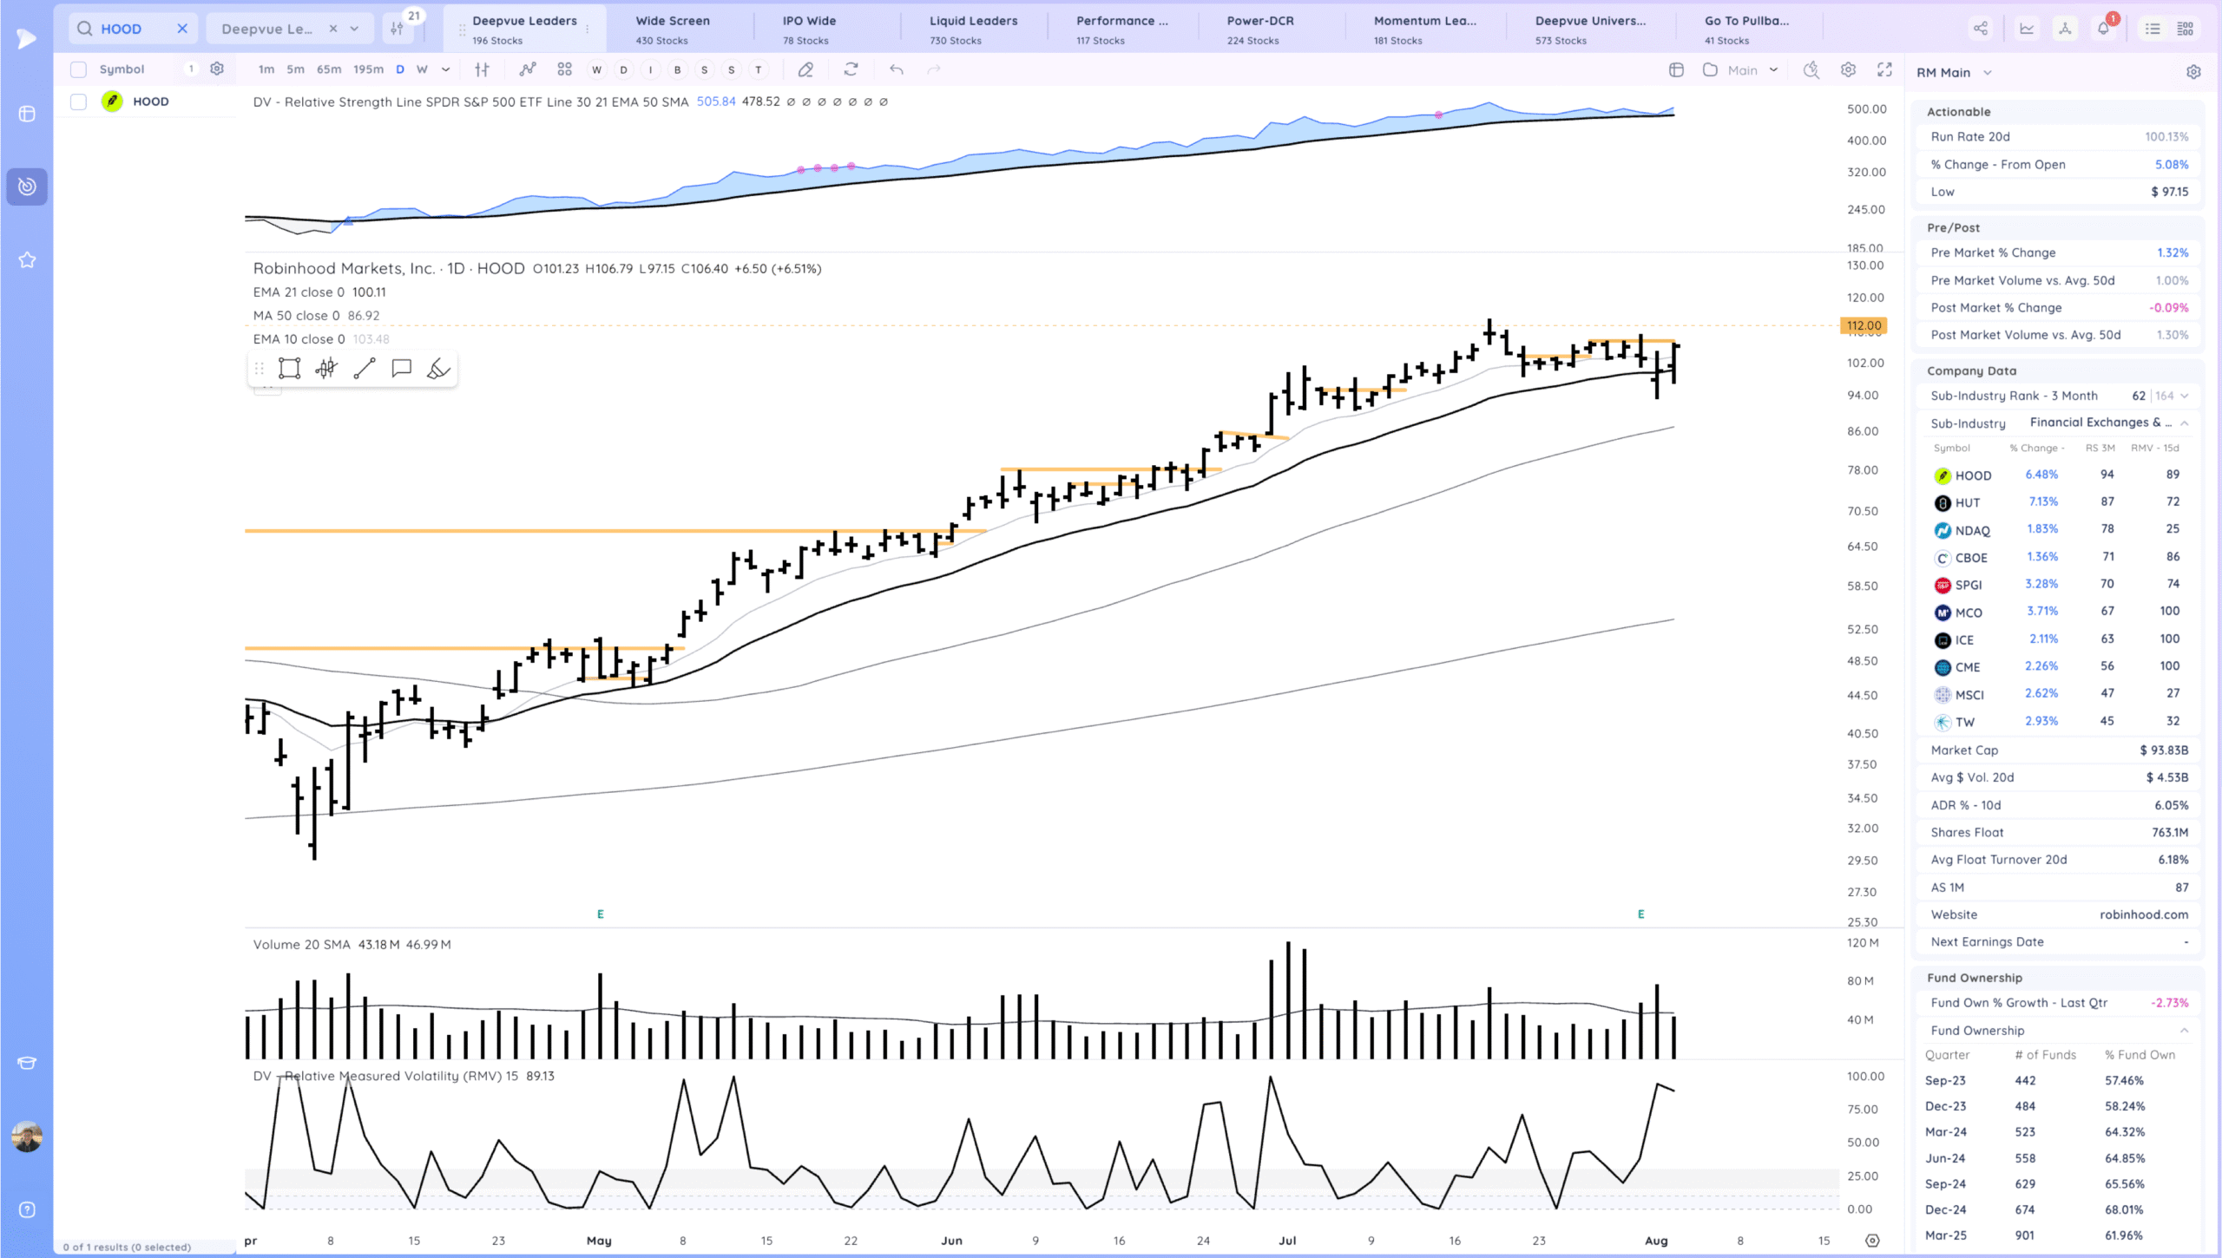Image resolution: width=2222 pixels, height=1258 pixels.
Task: Open the lightning quick-search icon
Action: click(1811, 69)
